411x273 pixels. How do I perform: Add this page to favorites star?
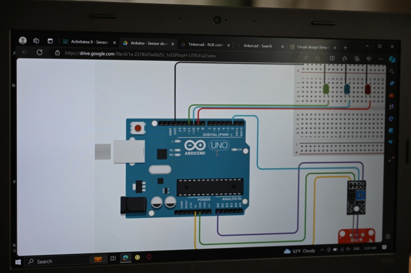317,58
